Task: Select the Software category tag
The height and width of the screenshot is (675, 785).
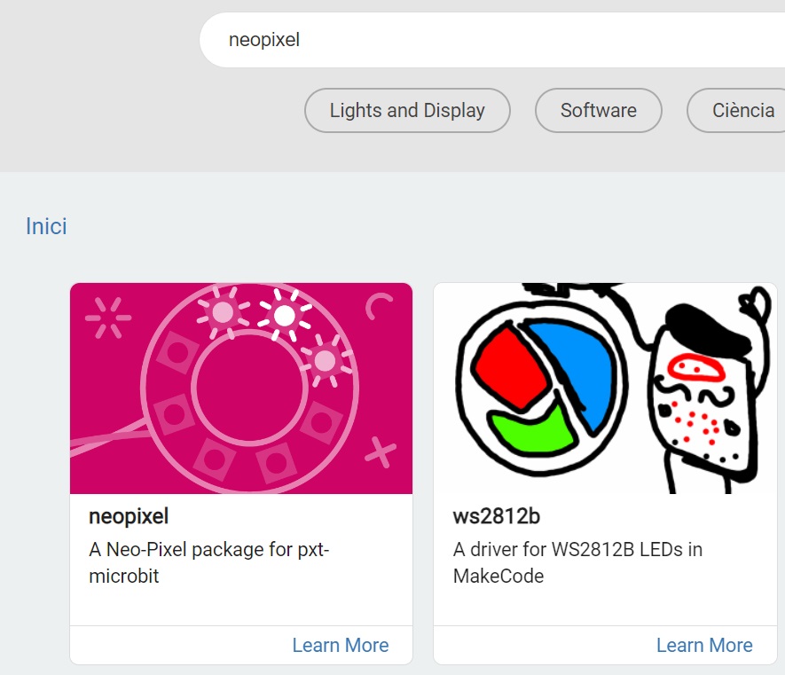Action: [x=598, y=111]
